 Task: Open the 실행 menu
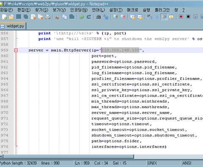pyautogui.click(x=146, y=10)
